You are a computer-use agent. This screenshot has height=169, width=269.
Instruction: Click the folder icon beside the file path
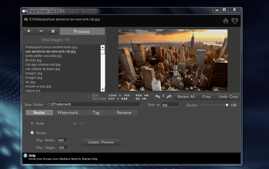[26, 19]
